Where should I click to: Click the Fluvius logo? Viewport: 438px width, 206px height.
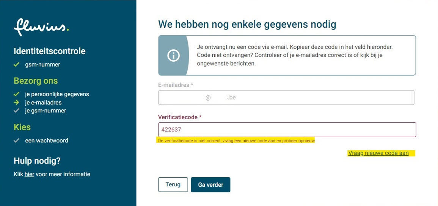pos(41,27)
